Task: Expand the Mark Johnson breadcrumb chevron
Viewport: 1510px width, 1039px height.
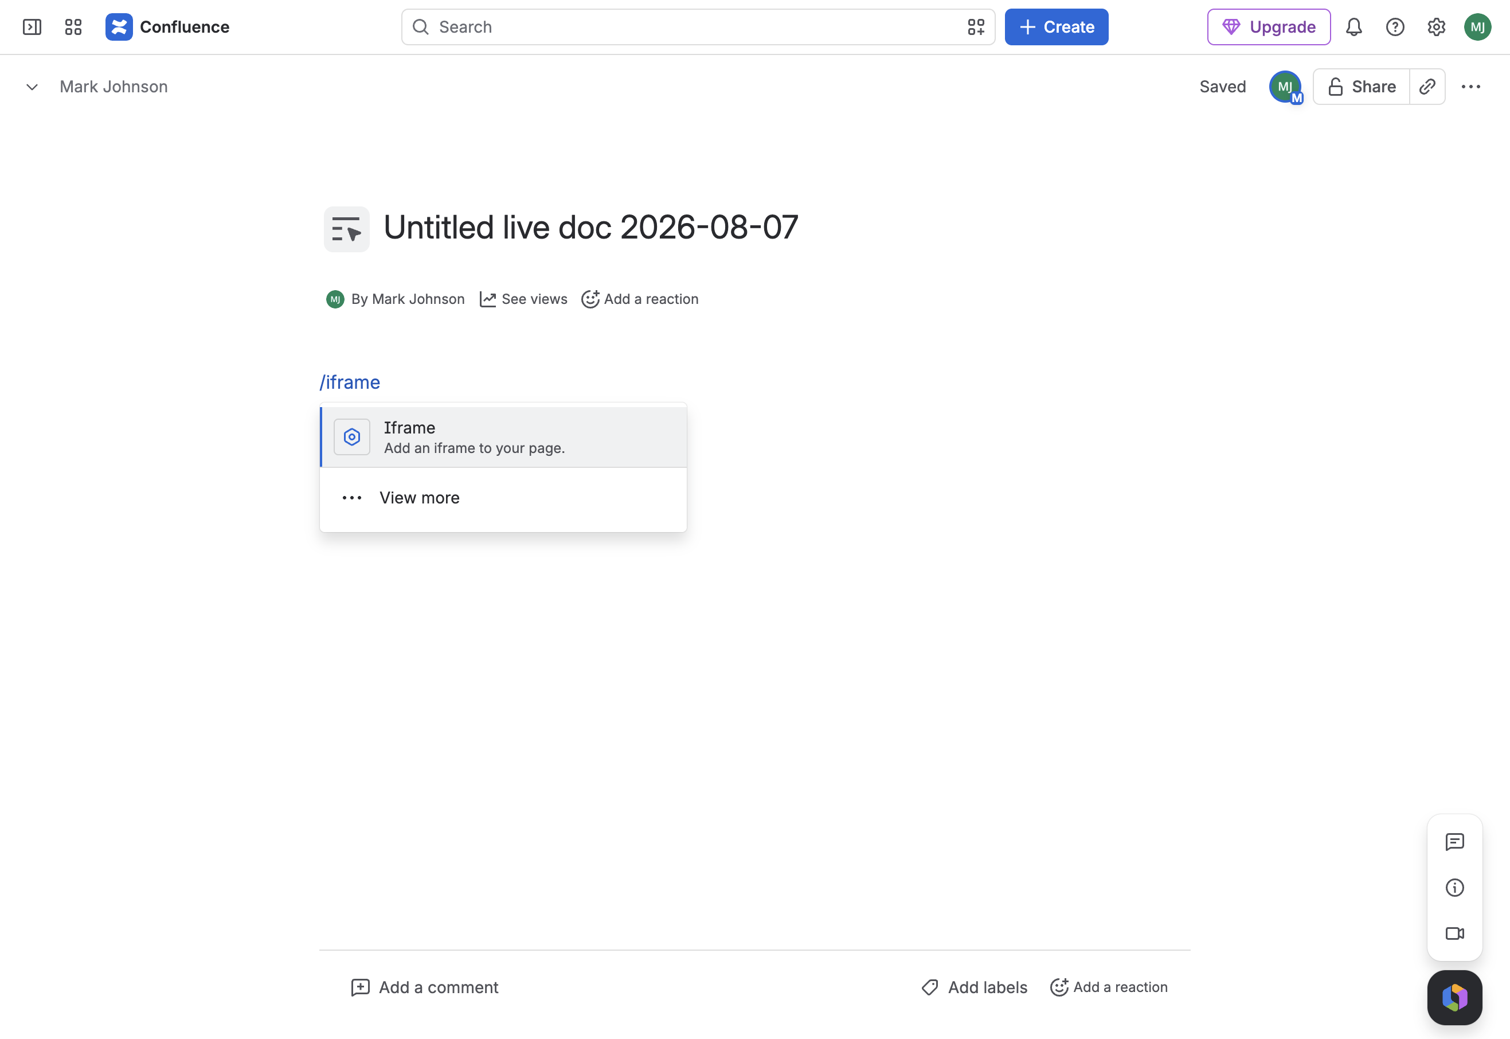Action: pos(32,87)
